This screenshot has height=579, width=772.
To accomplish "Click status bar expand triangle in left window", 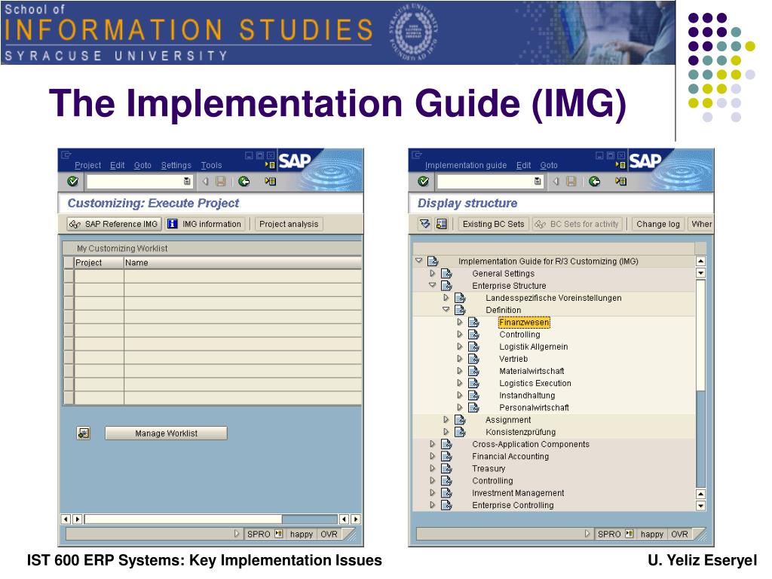I will click(x=236, y=534).
